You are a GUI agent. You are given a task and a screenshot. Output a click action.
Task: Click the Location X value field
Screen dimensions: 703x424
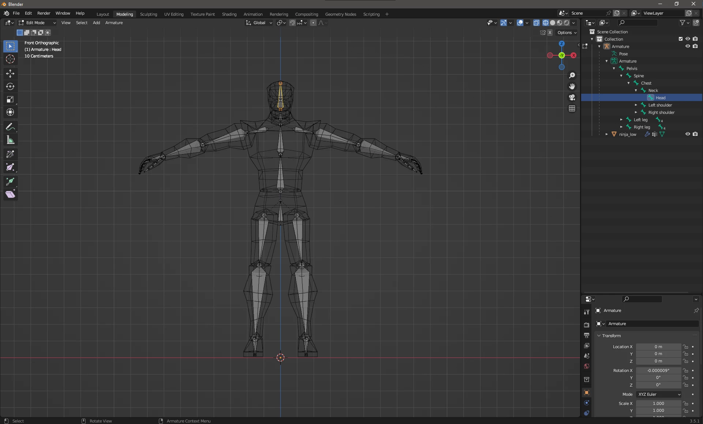click(x=658, y=347)
